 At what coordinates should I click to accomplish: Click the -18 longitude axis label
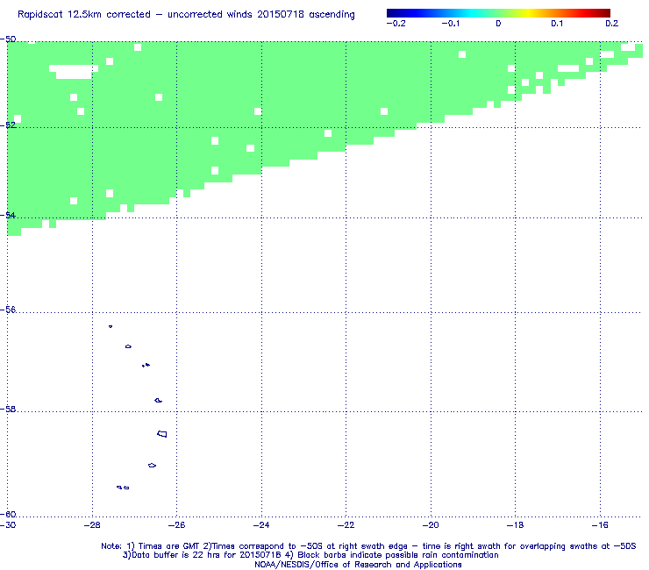(516, 525)
